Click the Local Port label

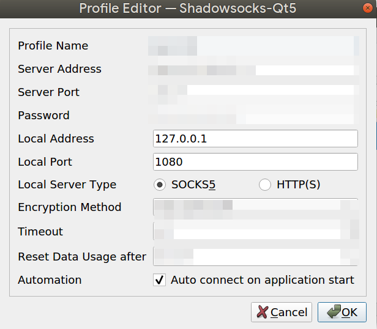coord(45,161)
